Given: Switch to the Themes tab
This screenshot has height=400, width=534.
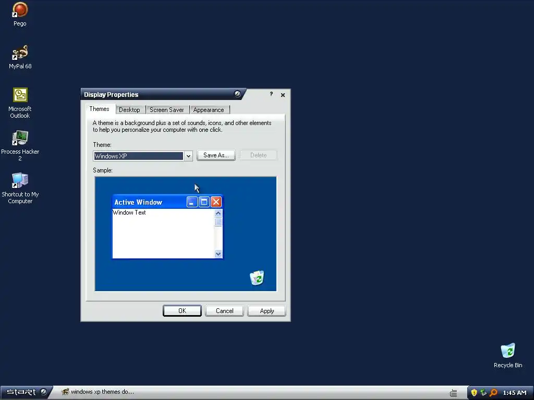Looking at the screenshot, I should (100, 109).
